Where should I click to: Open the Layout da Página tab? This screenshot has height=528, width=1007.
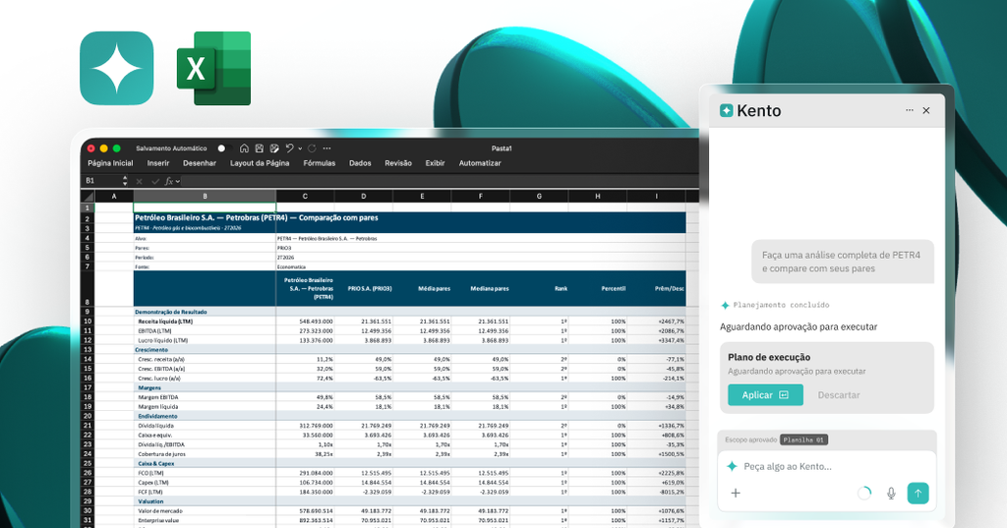coord(260,163)
